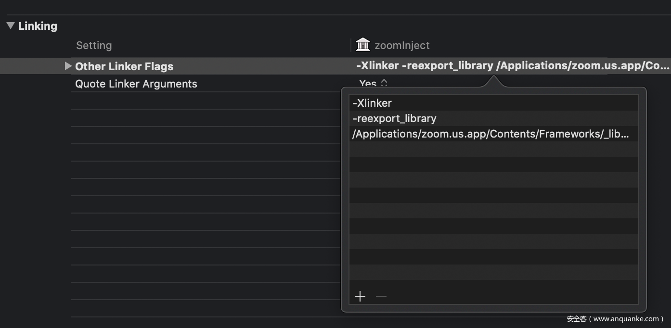Click the up-down arrows beside Yes
Screen dimensions: 671x328
pyautogui.click(x=384, y=83)
